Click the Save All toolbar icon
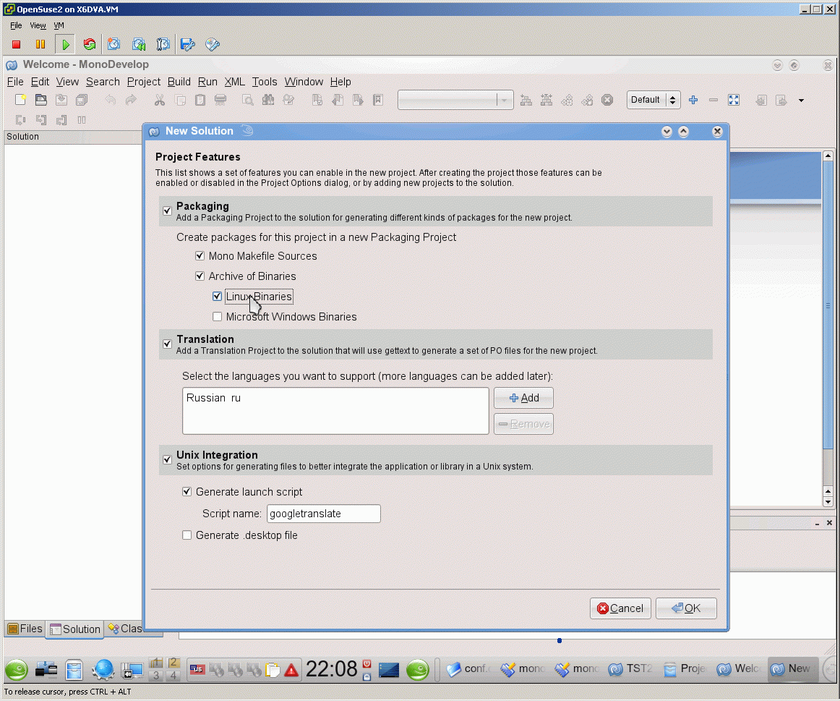Image resolution: width=840 pixels, height=701 pixels. (82, 100)
